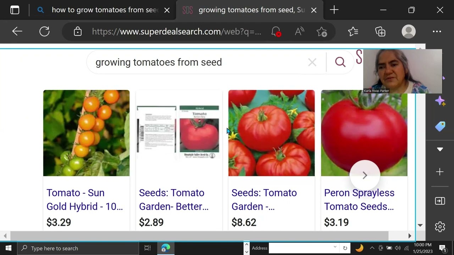This screenshot has height=255, width=454.
Task: View site information lock icon
Action: pos(78,32)
